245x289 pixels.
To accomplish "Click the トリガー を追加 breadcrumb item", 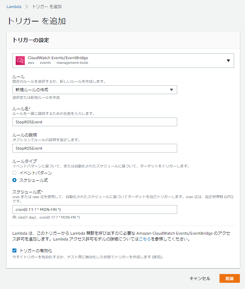I will 47,7.
